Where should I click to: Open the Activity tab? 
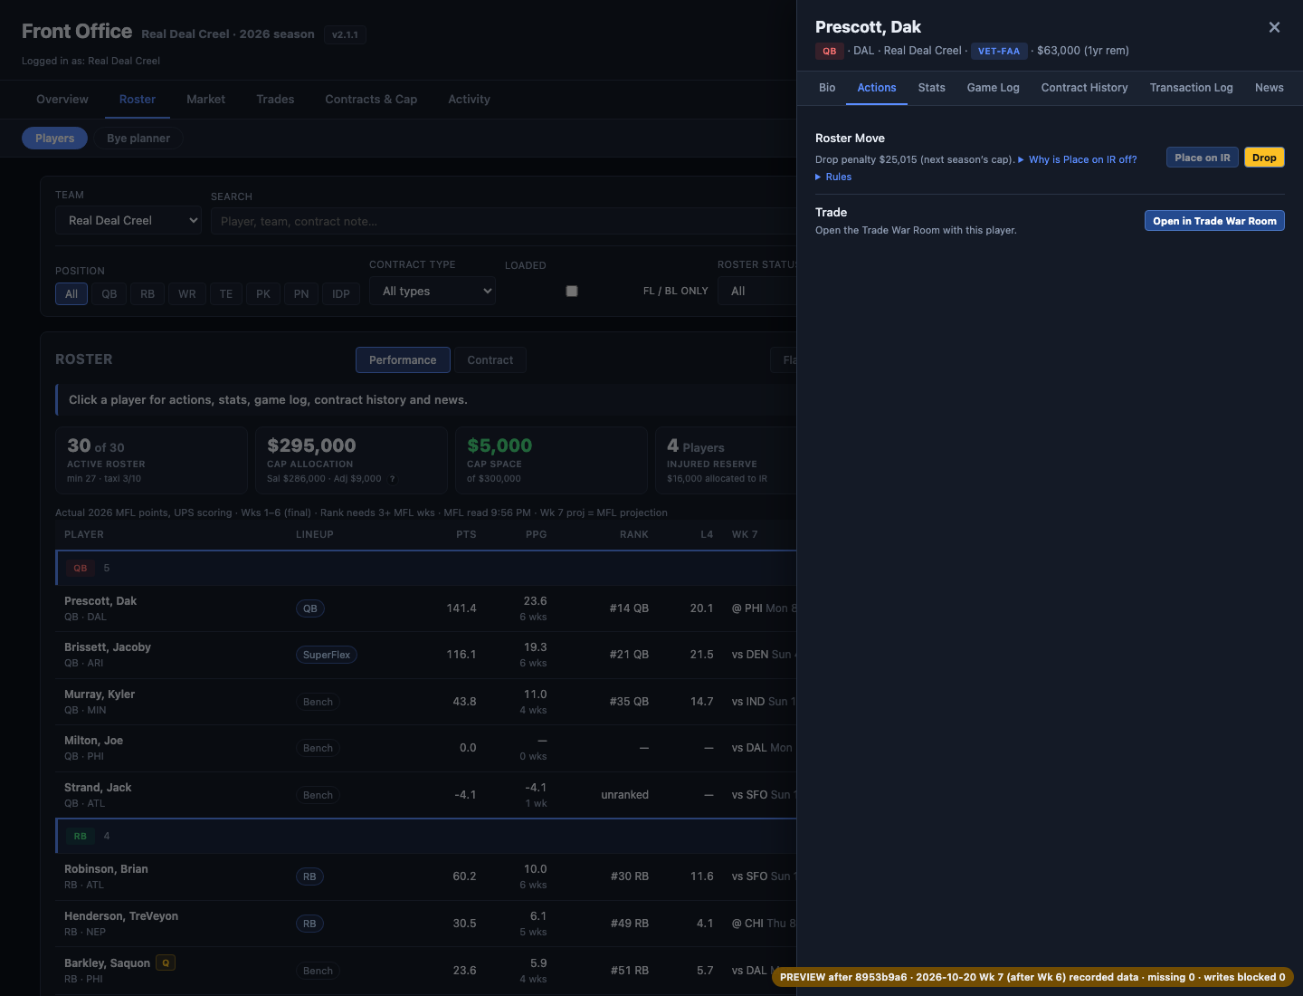tap(470, 100)
